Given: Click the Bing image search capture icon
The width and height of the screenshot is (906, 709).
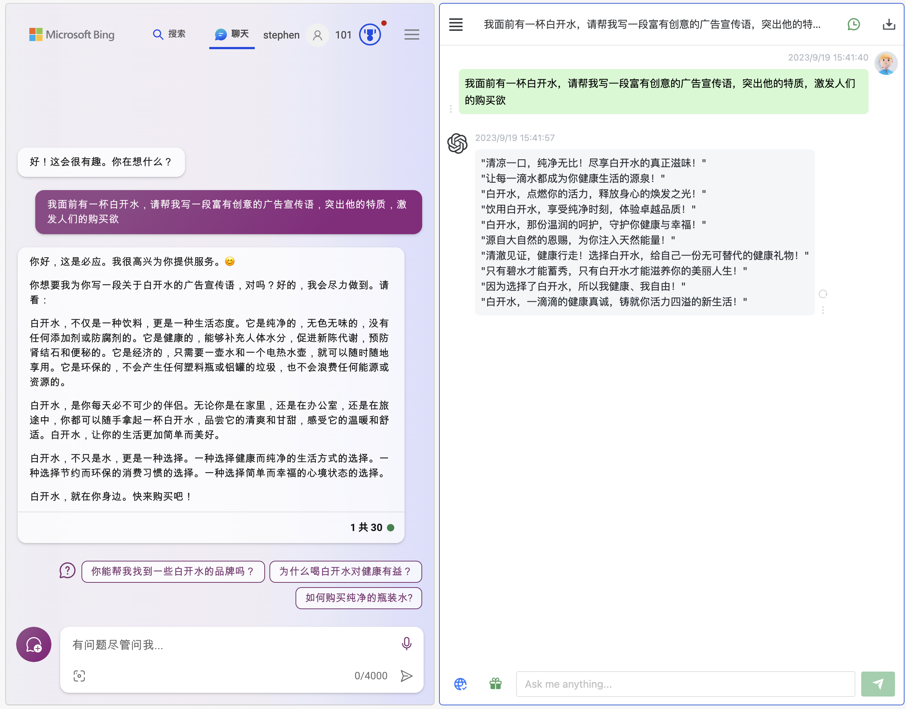Looking at the screenshot, I should point(79,676).
